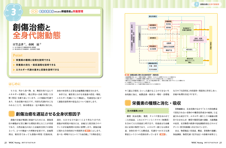Click the right footer 'WOC Nursing 2017/12 Vol.5 No.10'
The height and width of the screenshot is (148, 226).
pyautogui.click(x=205, y=143)
